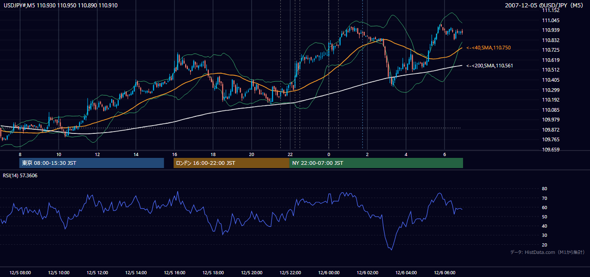Click hour label 14 under price chart
Image resolution: width=590 pixels, height=277 pixels.
pyautogui.click(x=136, y=154)
